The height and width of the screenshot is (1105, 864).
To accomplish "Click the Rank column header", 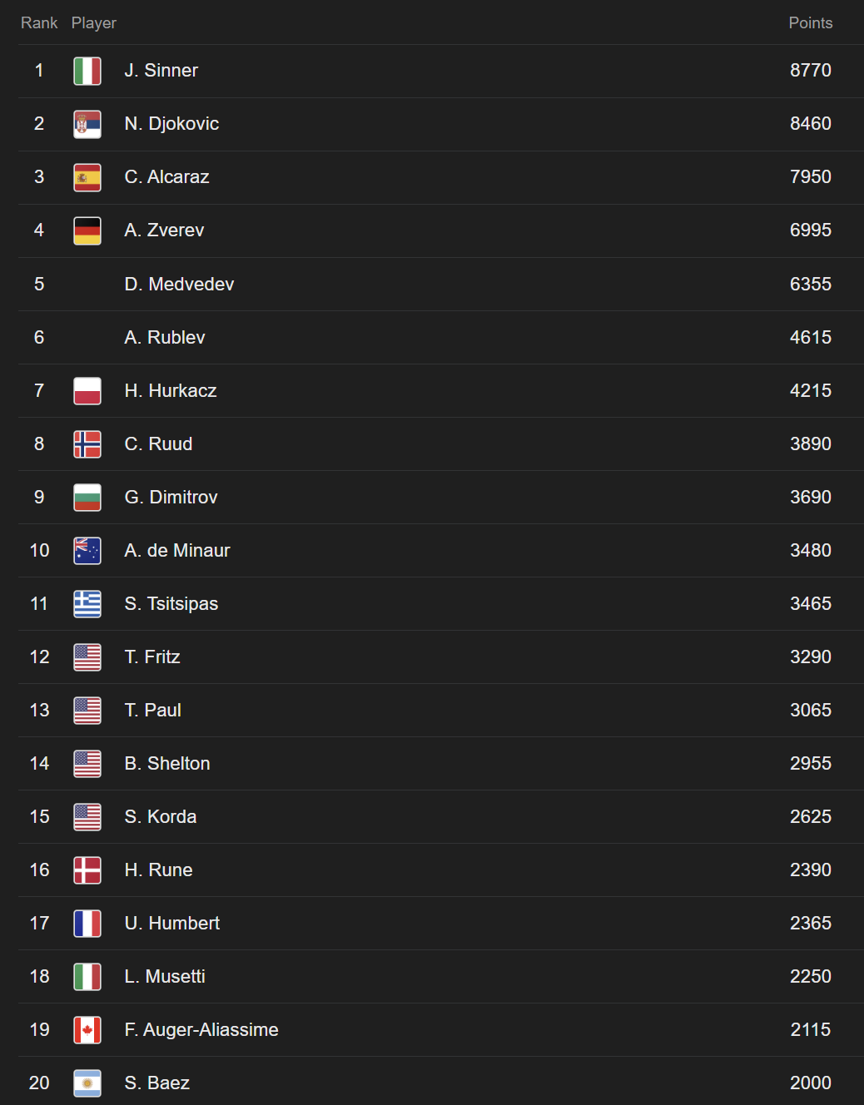I will tap(39, 22).
